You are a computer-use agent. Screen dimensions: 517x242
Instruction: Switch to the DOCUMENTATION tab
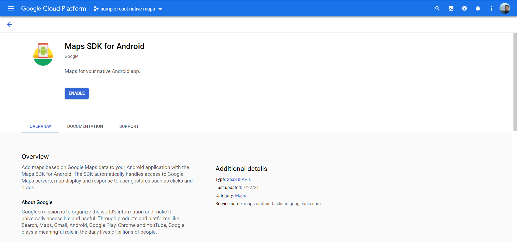pyautogui.click(x=85, y=126)
